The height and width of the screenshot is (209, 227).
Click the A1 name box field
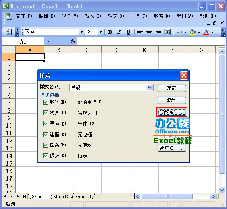(23, 42)
